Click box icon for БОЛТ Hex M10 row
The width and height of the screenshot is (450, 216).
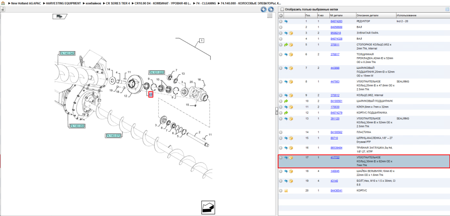pyautogui.click(x=291, y=181)
